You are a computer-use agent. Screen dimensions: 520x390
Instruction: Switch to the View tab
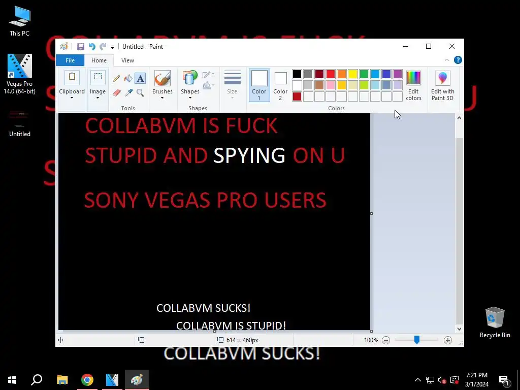[x=127, y=60]
